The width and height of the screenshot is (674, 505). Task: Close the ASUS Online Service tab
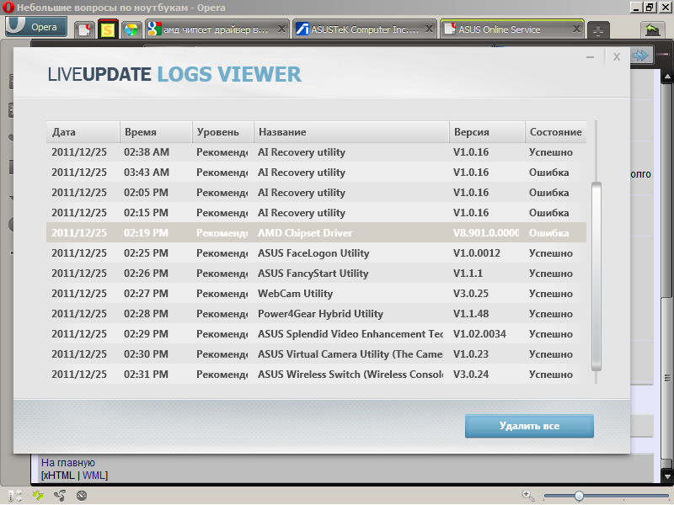click(576, 29)
